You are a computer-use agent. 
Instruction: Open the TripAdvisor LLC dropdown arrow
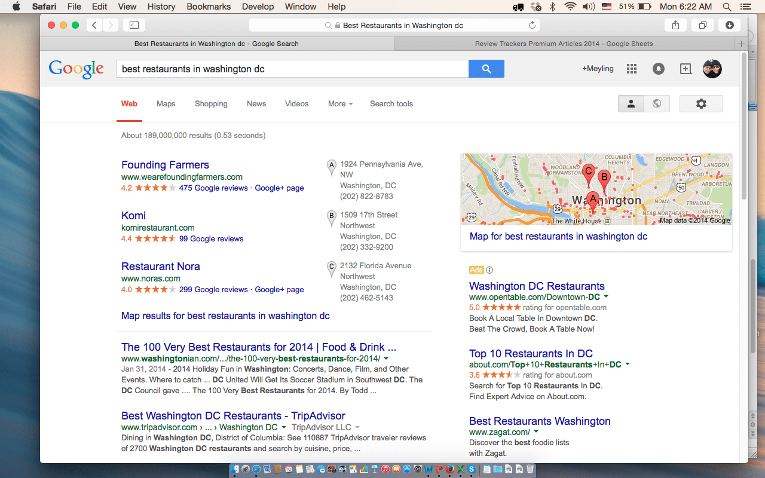(357, 427)
